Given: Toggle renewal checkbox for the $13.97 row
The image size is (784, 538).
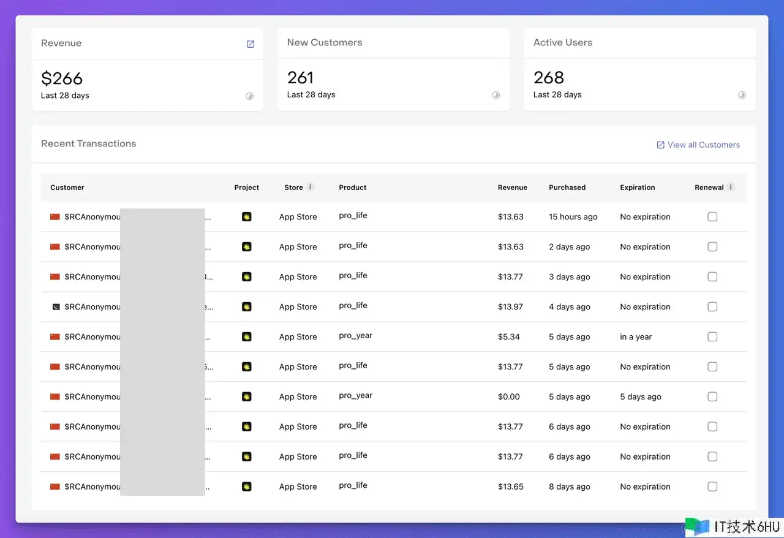Looking at the screenshot, I should pyautogui.click(x=712, y=307).
